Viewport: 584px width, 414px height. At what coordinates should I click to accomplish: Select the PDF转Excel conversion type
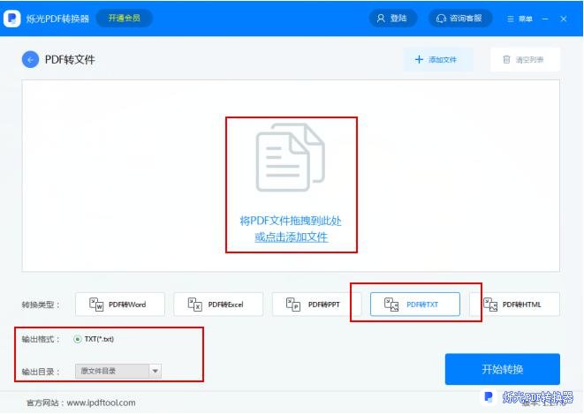218,305
